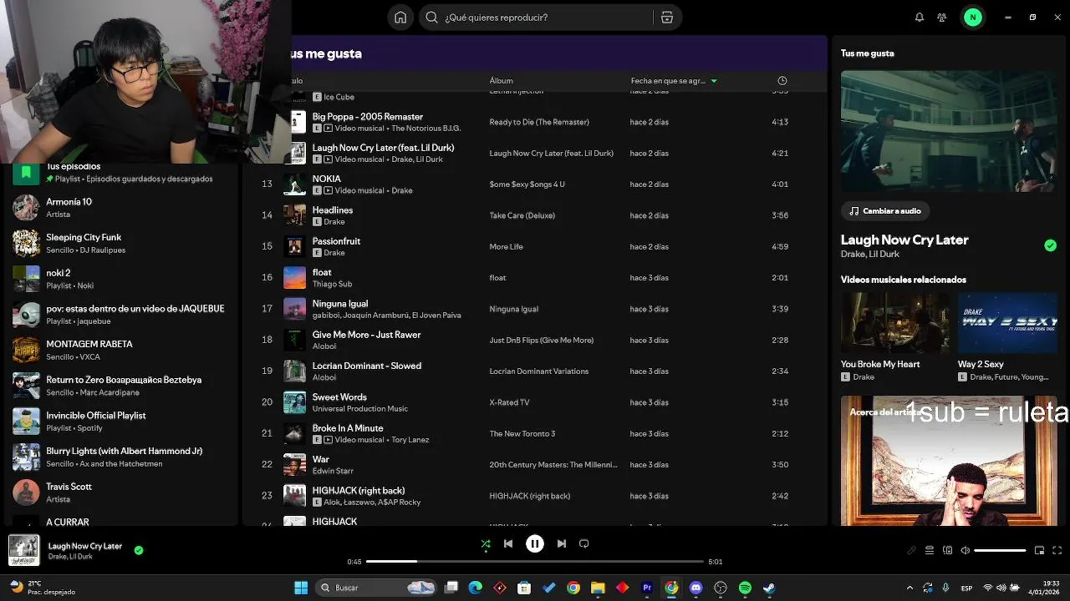Pause the current song
Screen dimensions: 1070x601
535,543
